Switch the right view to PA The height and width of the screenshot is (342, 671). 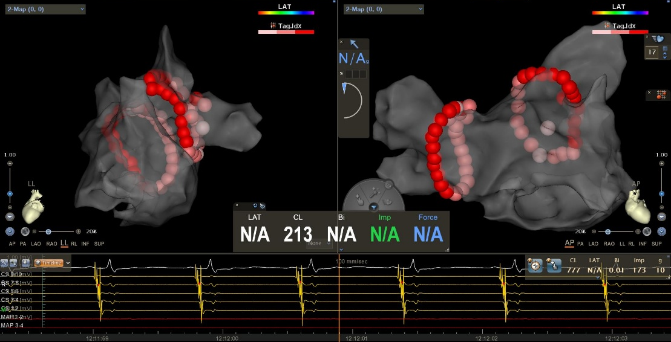580,244
